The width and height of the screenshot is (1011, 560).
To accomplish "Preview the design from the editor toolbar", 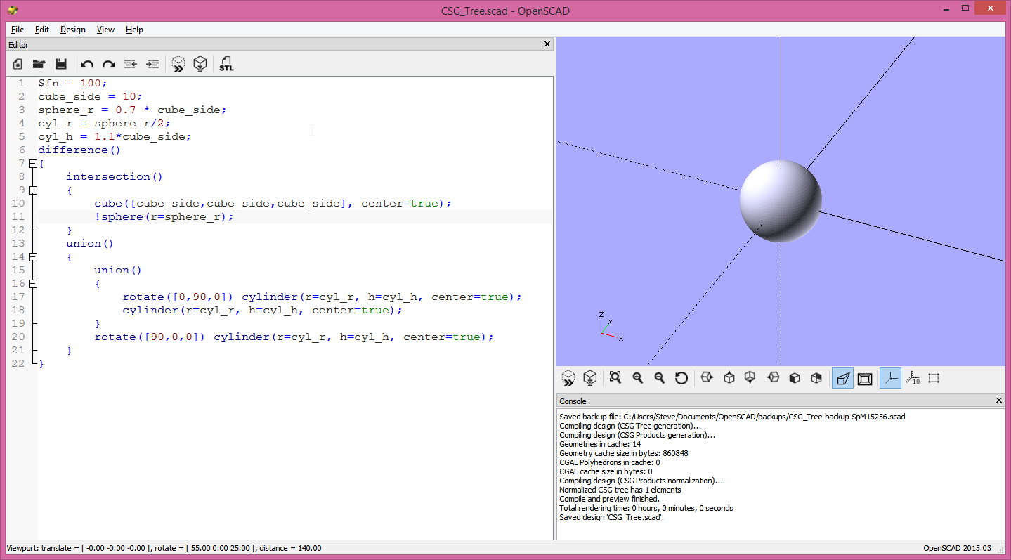I will pyautogui.click(x=178, y=63).
